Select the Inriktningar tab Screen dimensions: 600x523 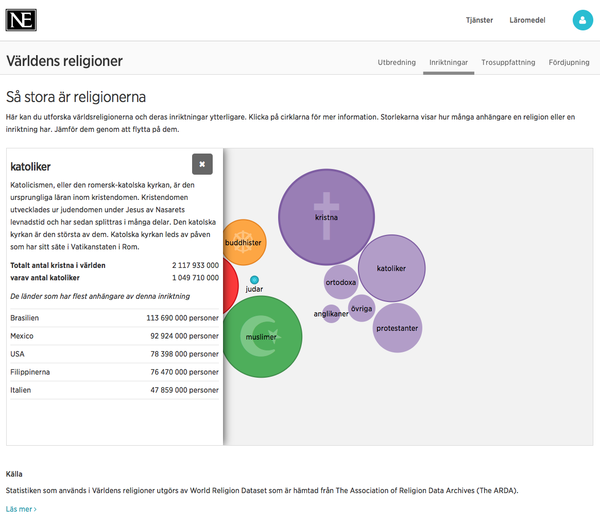[448, 62]
